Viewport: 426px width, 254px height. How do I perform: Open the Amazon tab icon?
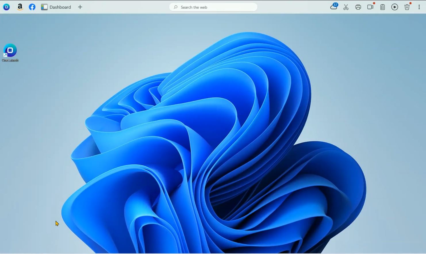click(20, 7)
